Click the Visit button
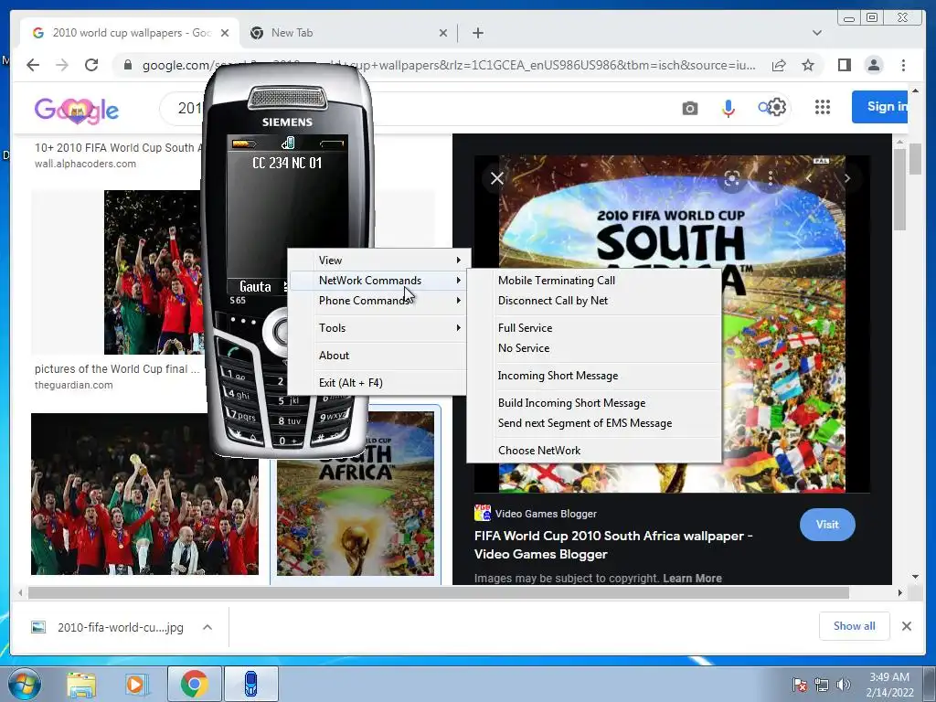 (827, 525)
